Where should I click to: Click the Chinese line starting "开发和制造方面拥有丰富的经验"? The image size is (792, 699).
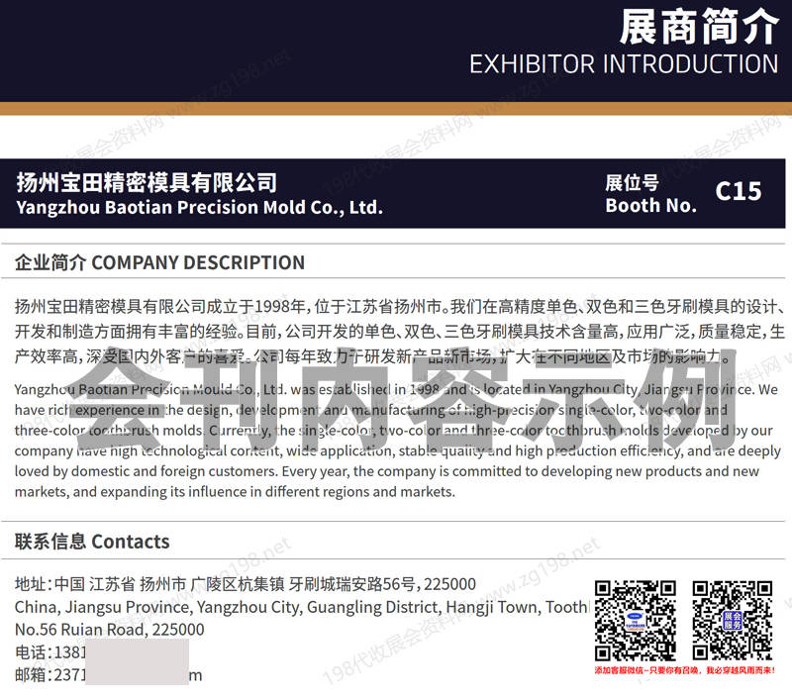tap(400, 332)
